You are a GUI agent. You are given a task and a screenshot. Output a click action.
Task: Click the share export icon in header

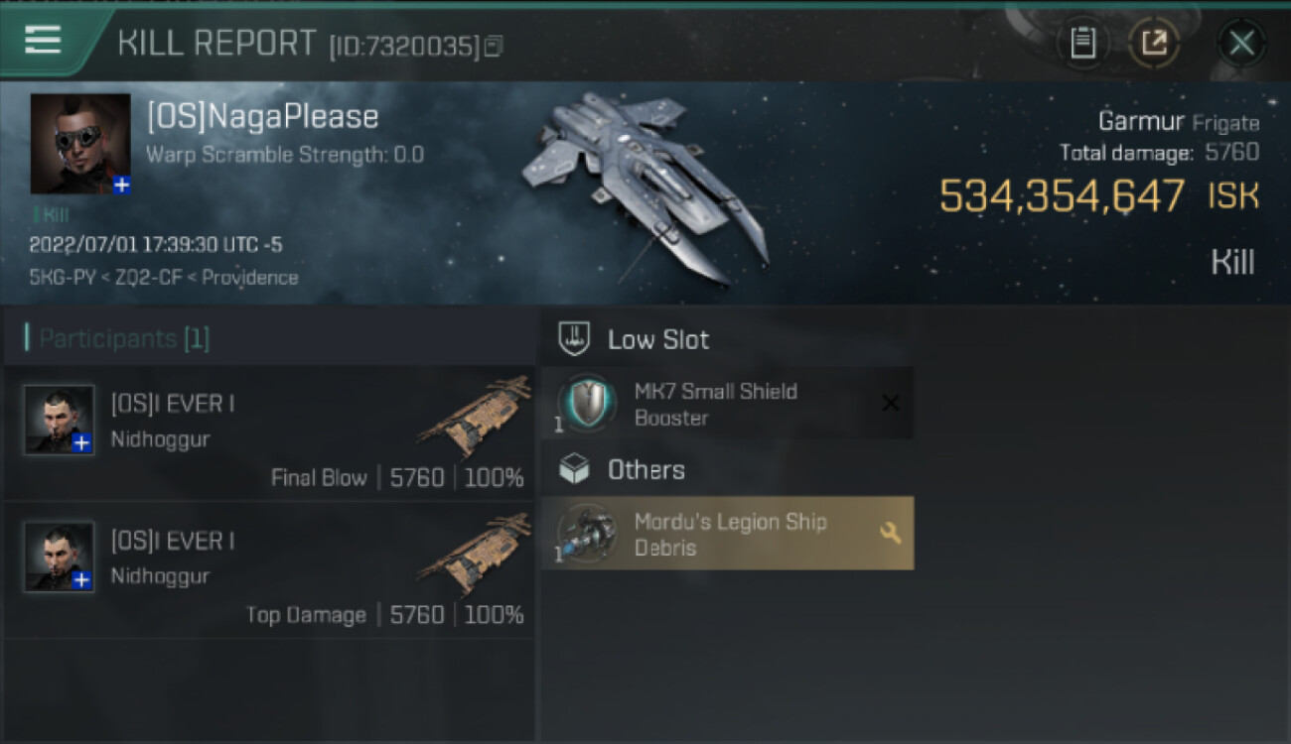click(1154, 43)
